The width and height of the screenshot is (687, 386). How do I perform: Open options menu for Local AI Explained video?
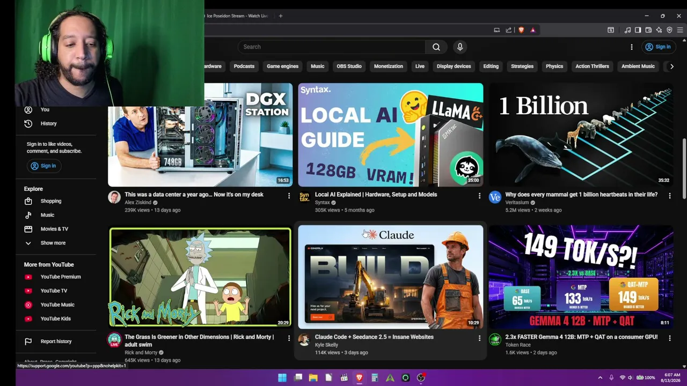[x=479, y=196]
